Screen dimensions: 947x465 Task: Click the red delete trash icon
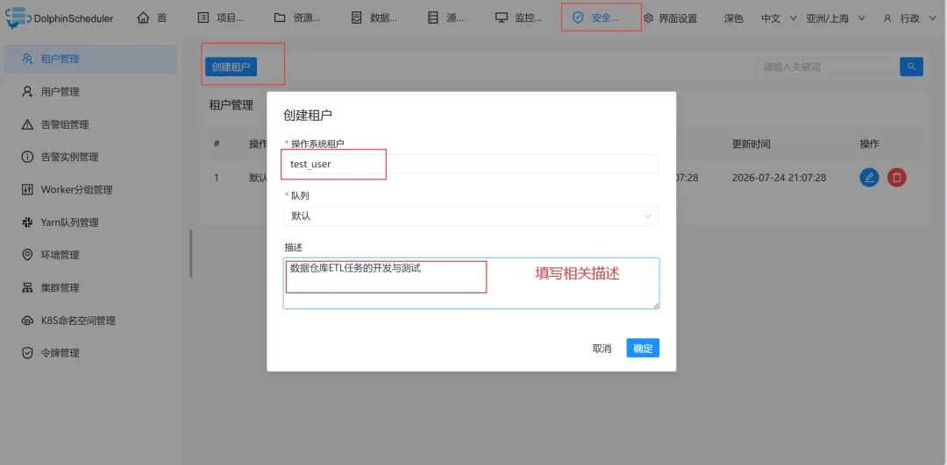pos(897,177)
